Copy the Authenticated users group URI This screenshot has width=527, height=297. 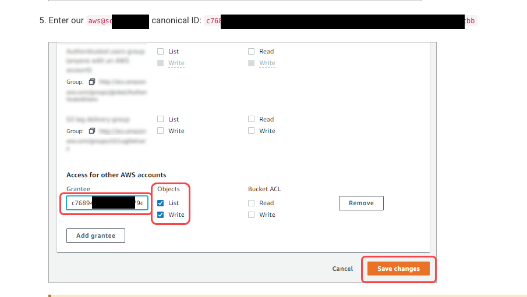tap(91, 82)
